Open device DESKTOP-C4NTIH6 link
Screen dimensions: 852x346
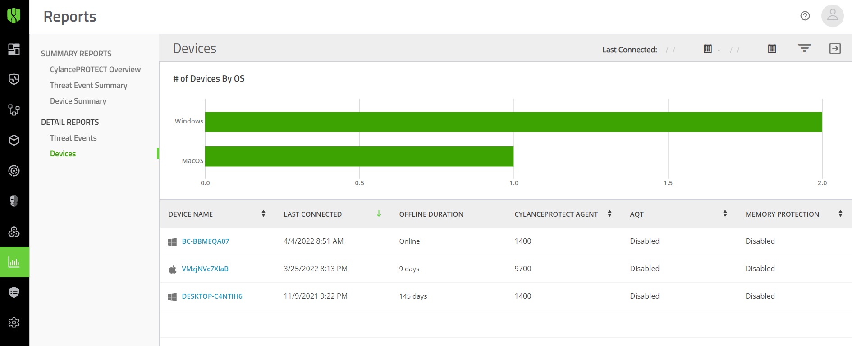pos(212,296)
